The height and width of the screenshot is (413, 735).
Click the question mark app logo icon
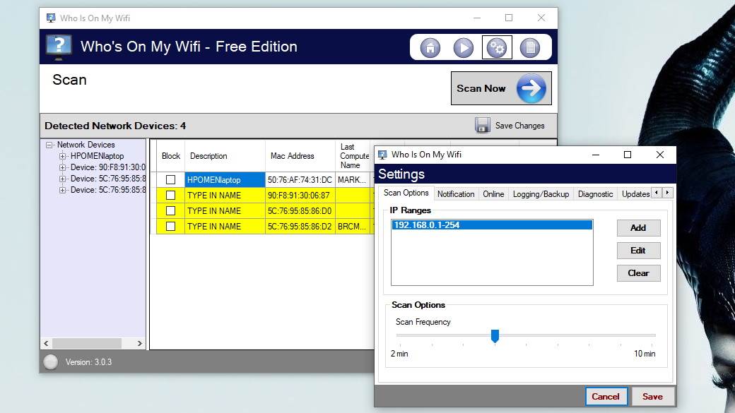(58, 46)
